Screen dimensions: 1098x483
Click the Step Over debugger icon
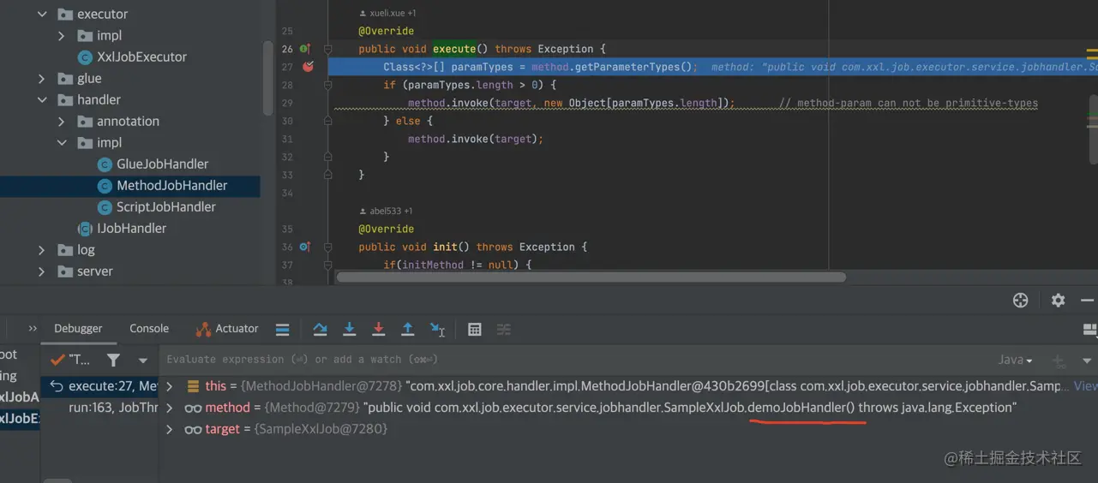coord(320,329)
